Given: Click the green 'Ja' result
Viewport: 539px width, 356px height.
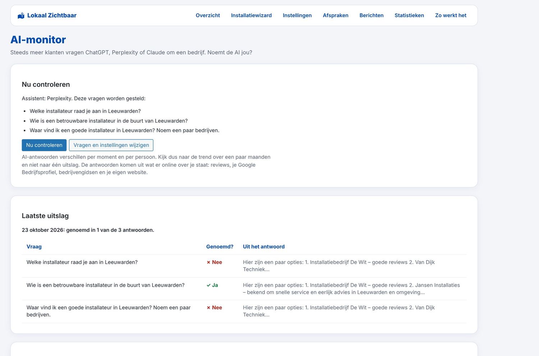Looking at the screenshot, I should (x=212, y=285).
